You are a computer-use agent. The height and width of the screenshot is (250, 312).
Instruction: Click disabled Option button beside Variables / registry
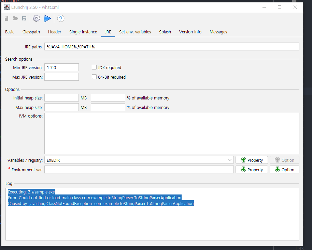coord(285,160)
